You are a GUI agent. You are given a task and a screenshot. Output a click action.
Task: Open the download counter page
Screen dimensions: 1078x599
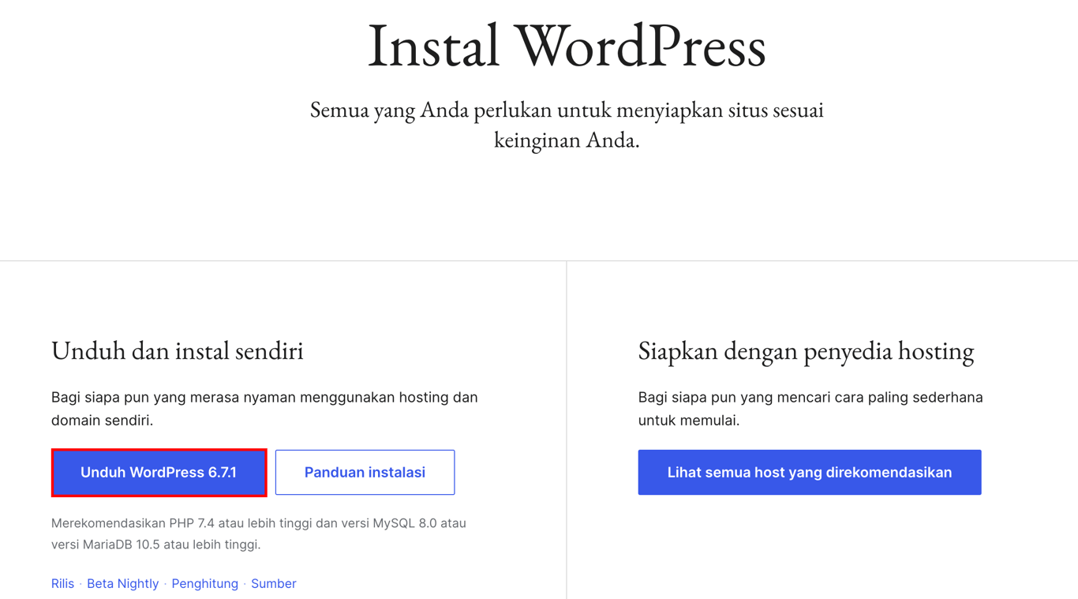point(205,583)
